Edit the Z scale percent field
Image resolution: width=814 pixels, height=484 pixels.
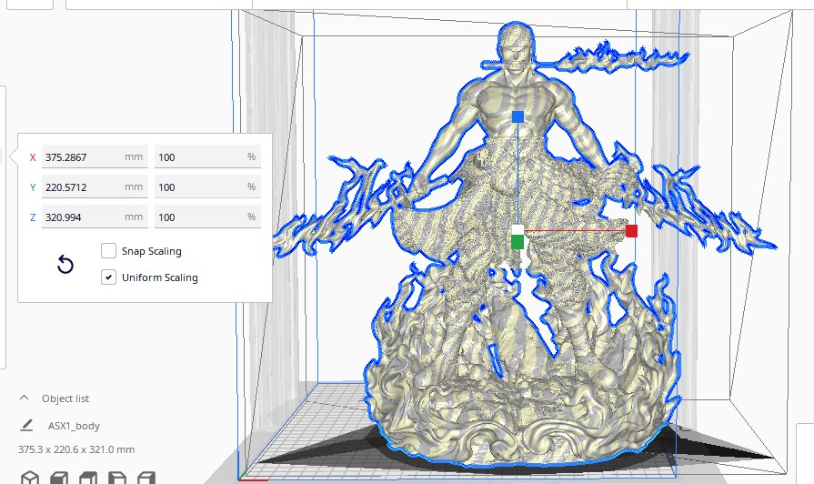[207, 217]
